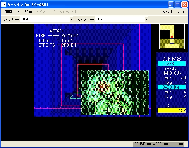Click bazooka 'cart. 4' value

point(175,92)
